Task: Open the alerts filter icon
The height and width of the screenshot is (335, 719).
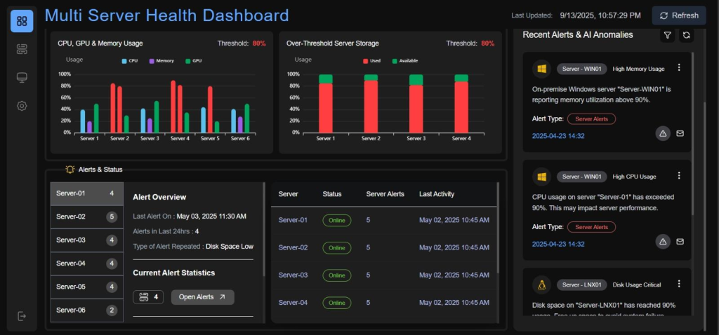Action: [668, 35]
